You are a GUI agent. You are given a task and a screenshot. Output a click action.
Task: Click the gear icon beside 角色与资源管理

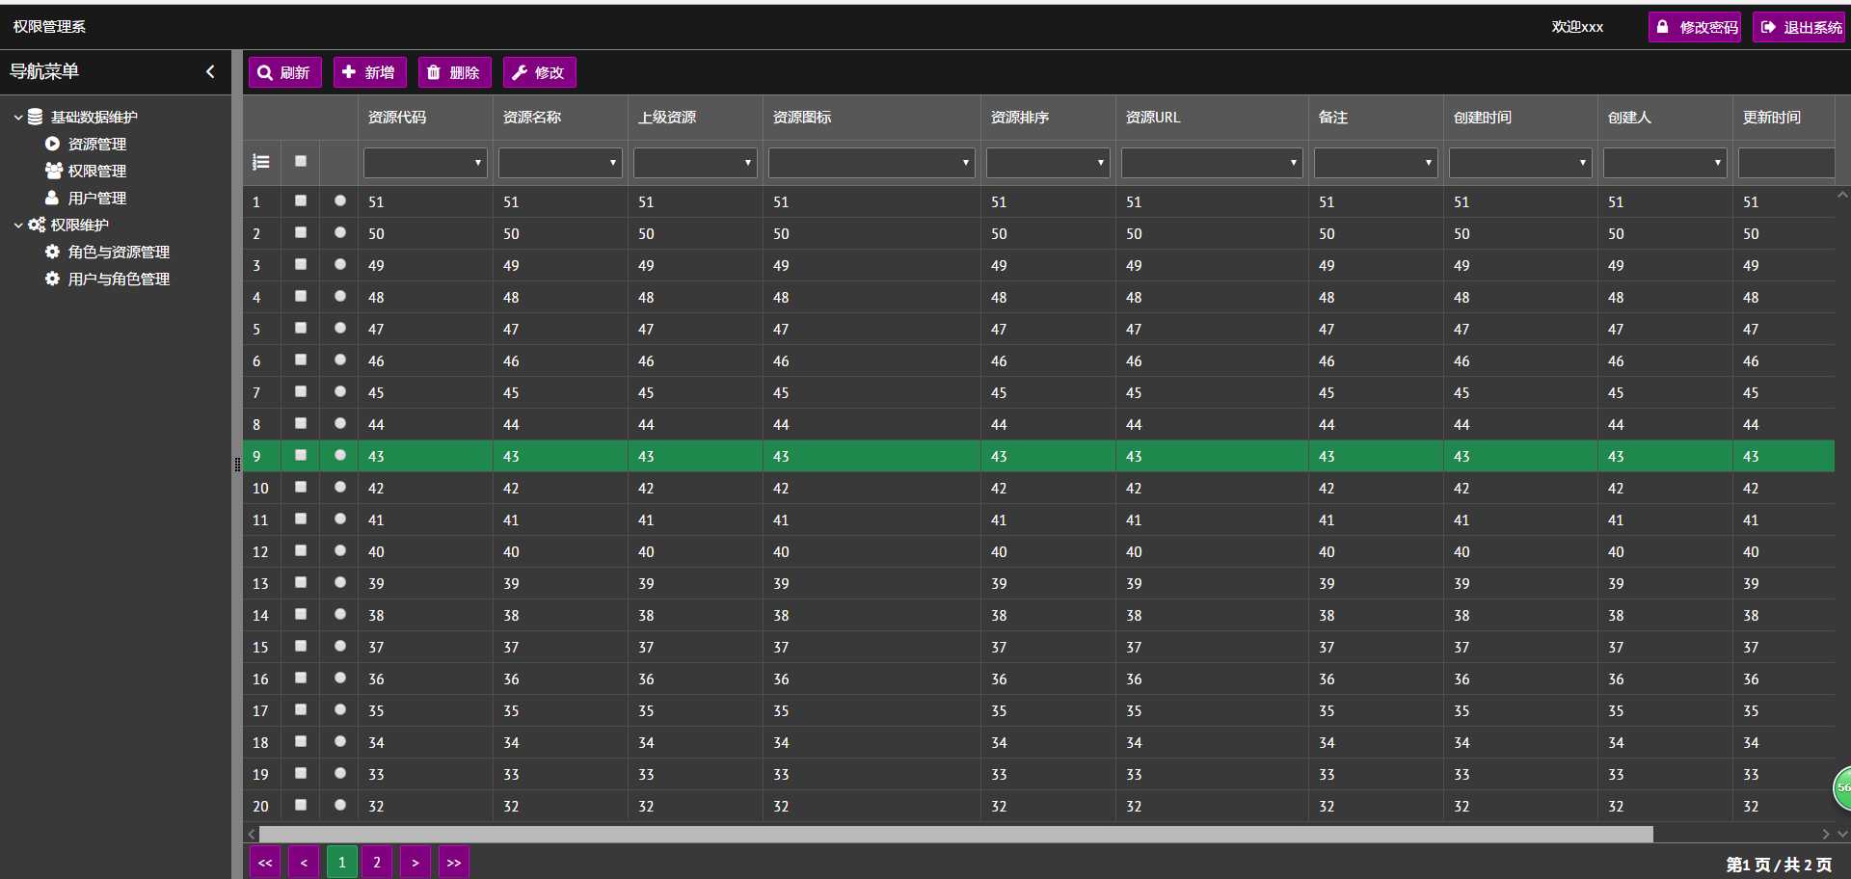[52, 252]
